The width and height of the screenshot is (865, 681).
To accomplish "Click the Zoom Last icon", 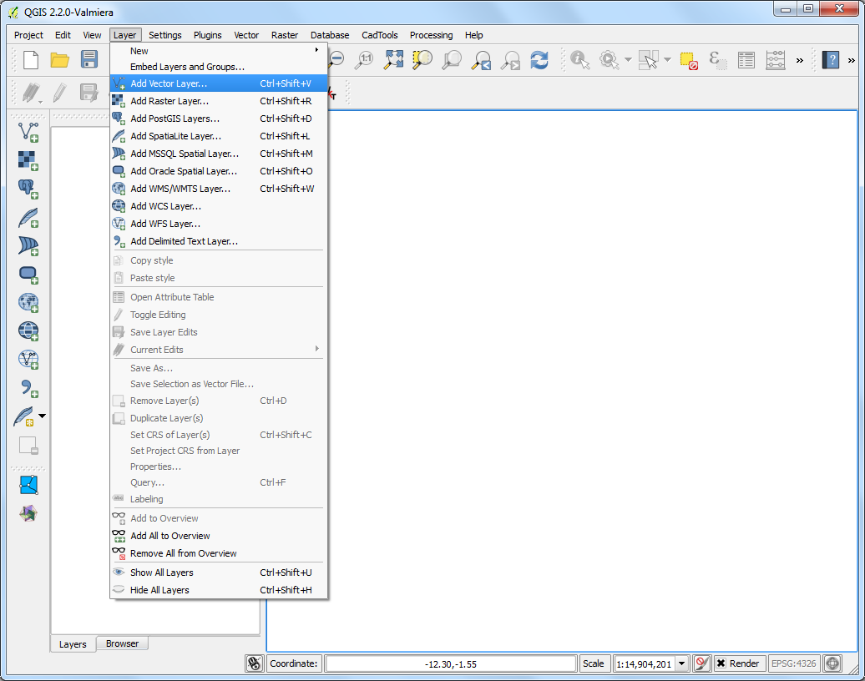I will [482, 59].
